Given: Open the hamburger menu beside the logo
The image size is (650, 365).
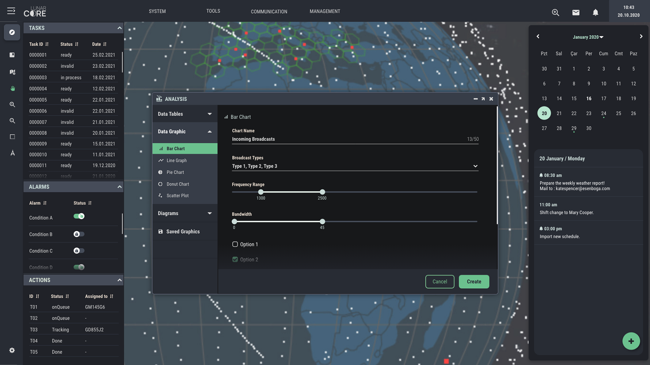Looking at the screenshot, I should tap(11, 11).
